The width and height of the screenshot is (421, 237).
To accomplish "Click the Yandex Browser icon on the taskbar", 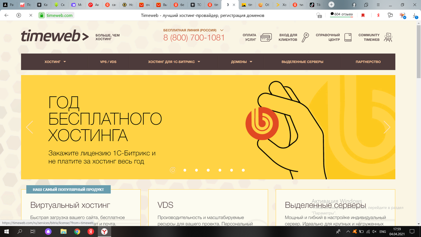I will tap(105, 231).
